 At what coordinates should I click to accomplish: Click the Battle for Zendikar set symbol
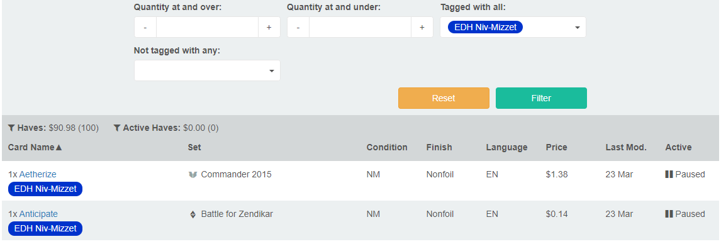point(193,214)
